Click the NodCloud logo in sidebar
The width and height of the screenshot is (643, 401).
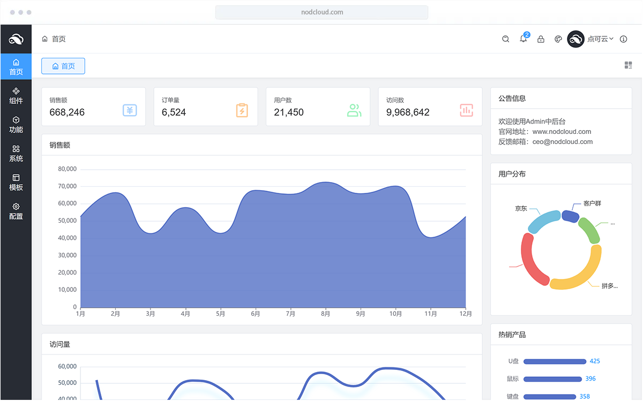(x=16, y=39)
